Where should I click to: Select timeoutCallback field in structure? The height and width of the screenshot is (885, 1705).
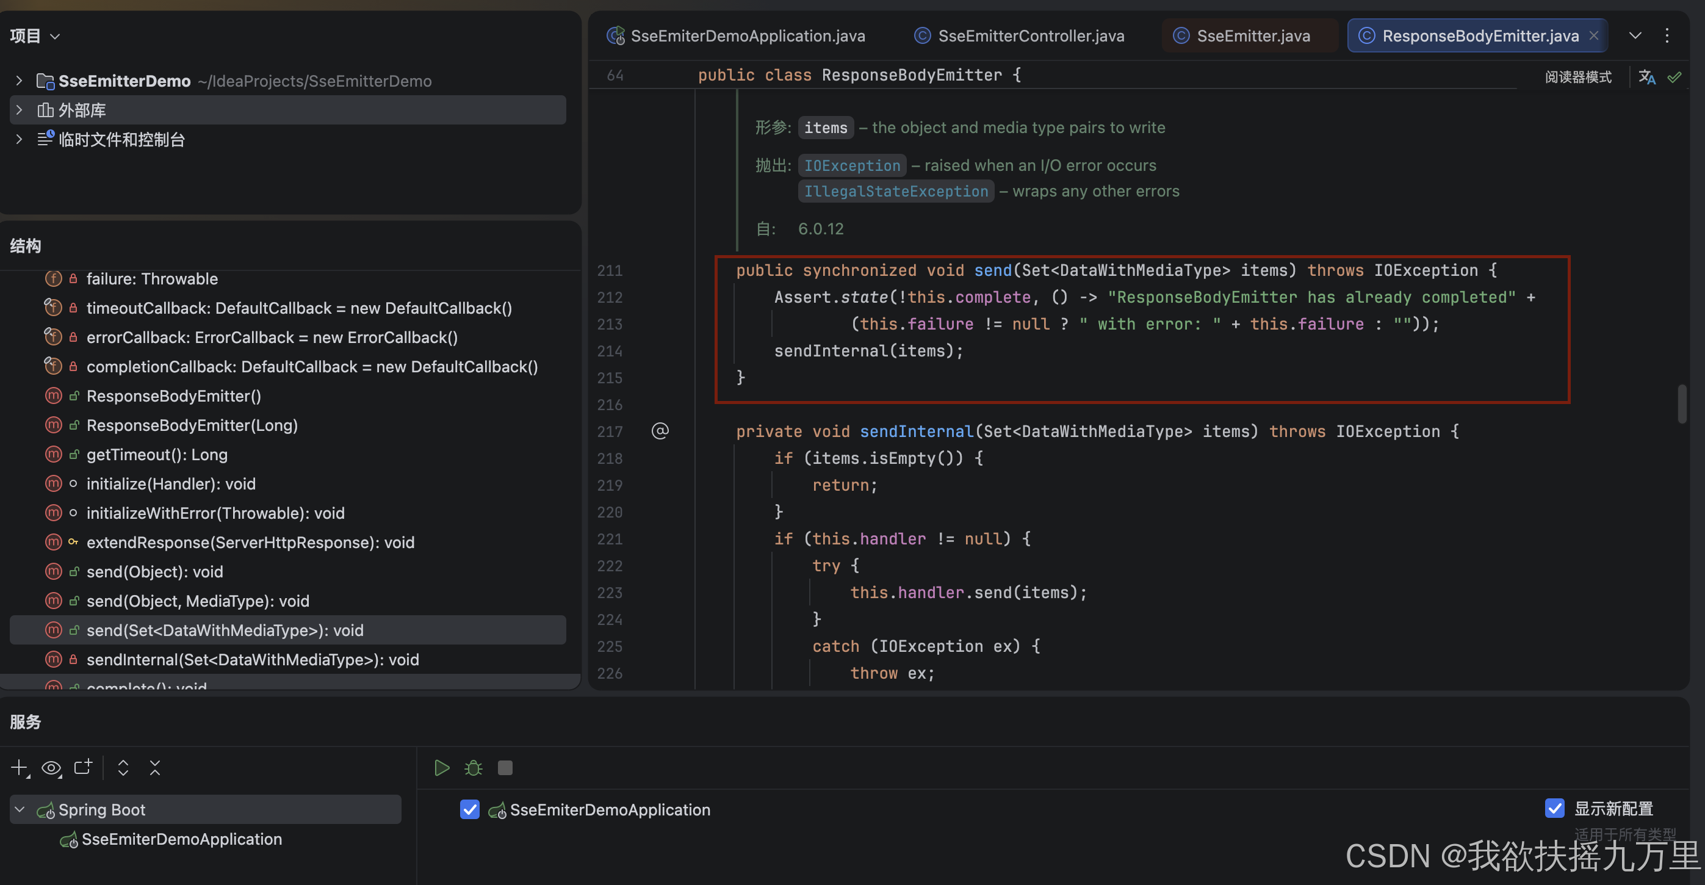click(x=299, y=308)
